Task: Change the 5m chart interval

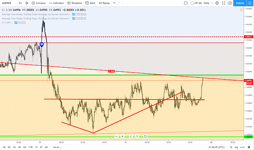Action: (x=20, y=3)
